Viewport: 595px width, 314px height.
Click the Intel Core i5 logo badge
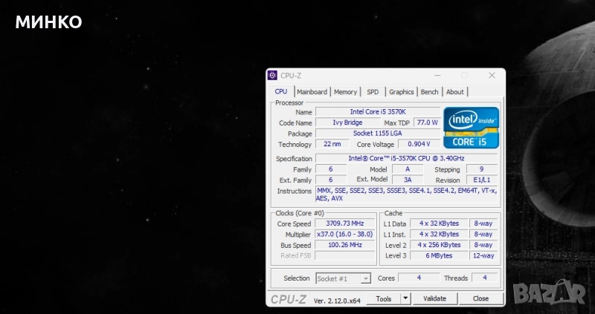click(471, 126)
